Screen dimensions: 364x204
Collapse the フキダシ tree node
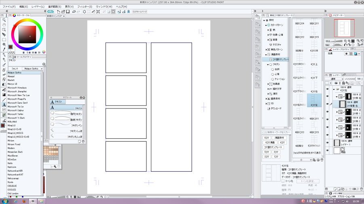[268, 64]
